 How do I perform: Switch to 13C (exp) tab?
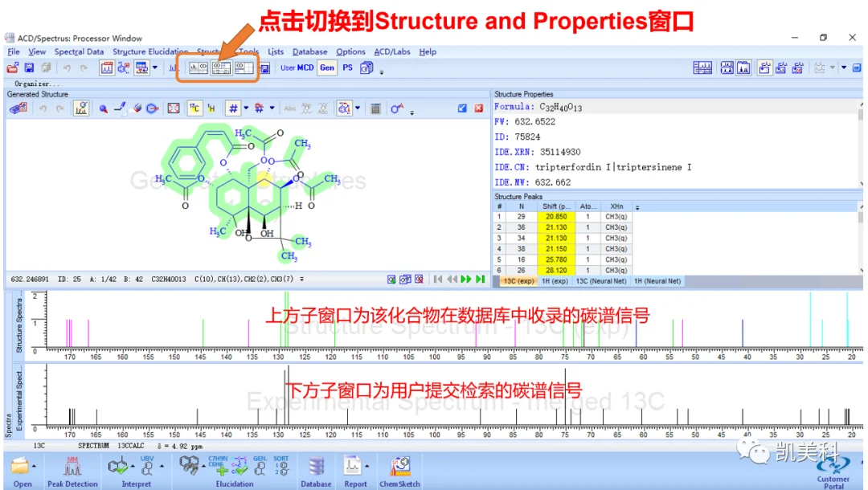tap(518, 281)
